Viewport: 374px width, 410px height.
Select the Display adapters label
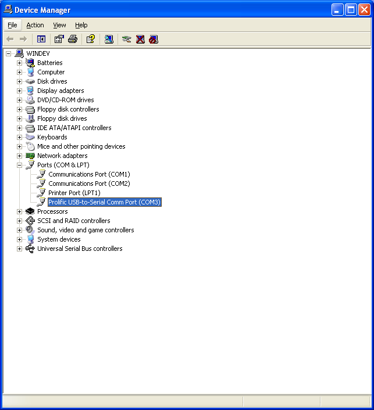click(60, 91)
